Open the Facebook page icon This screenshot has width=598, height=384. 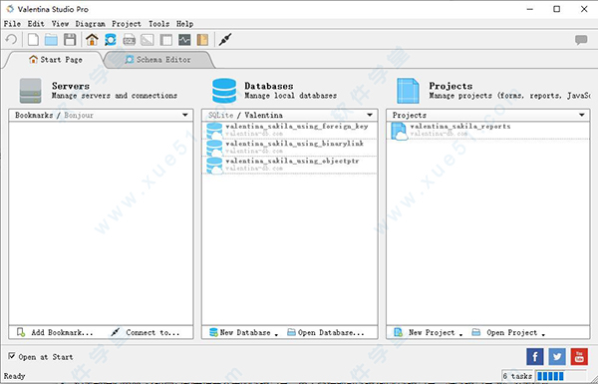[x=534, y=356]
